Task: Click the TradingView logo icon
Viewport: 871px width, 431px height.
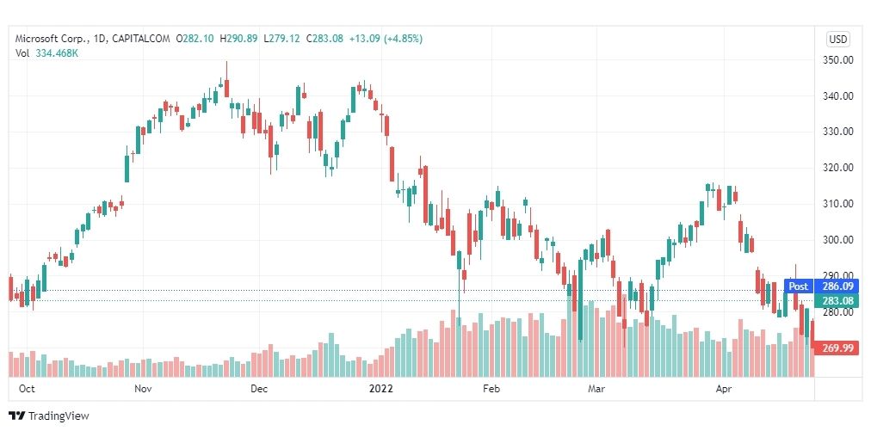Action: coord(16,416)
